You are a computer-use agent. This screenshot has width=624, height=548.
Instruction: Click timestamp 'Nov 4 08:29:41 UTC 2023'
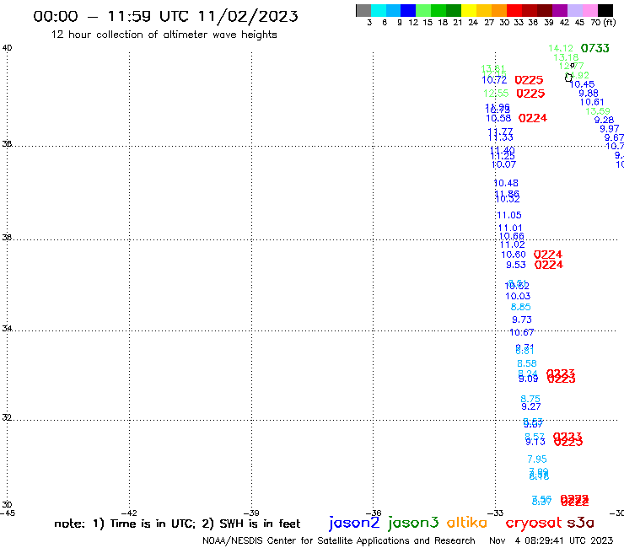pos(551,540)
